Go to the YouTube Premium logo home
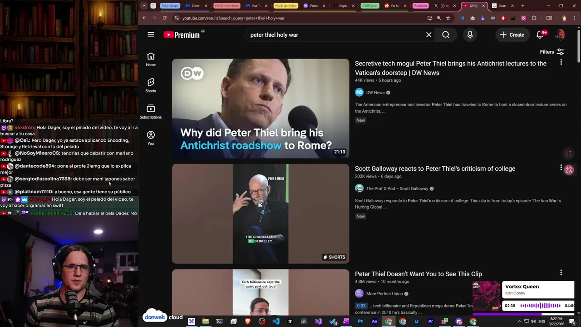Image resolution: width=581 pixels, height=327 pixels. 182,35
